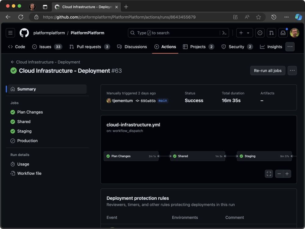Viewport: 305px width, 229px height.
Task: View site information lock icon
Action: coord(36,17)
